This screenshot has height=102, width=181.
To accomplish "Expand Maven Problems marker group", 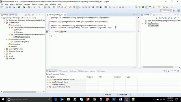I will tap(48, 87).
